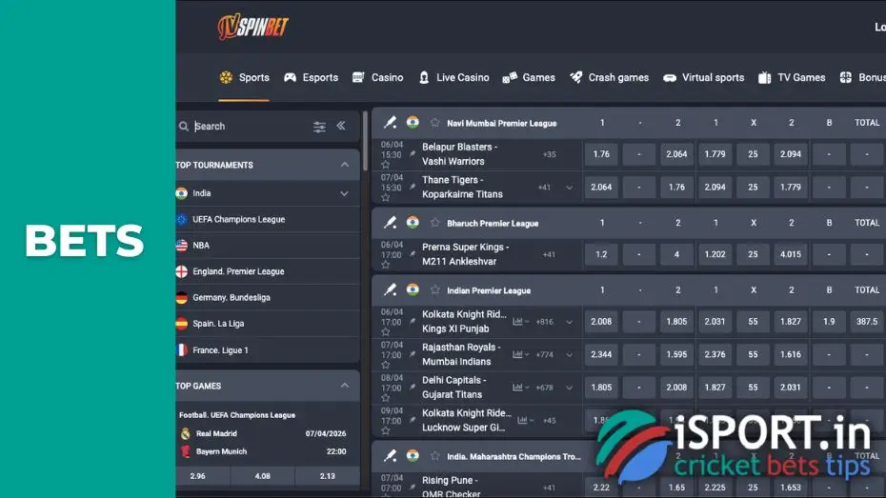Click Bayern Munich win odds 2.13
This screenshot has height=498, width=886.
[x=327, y=476]
